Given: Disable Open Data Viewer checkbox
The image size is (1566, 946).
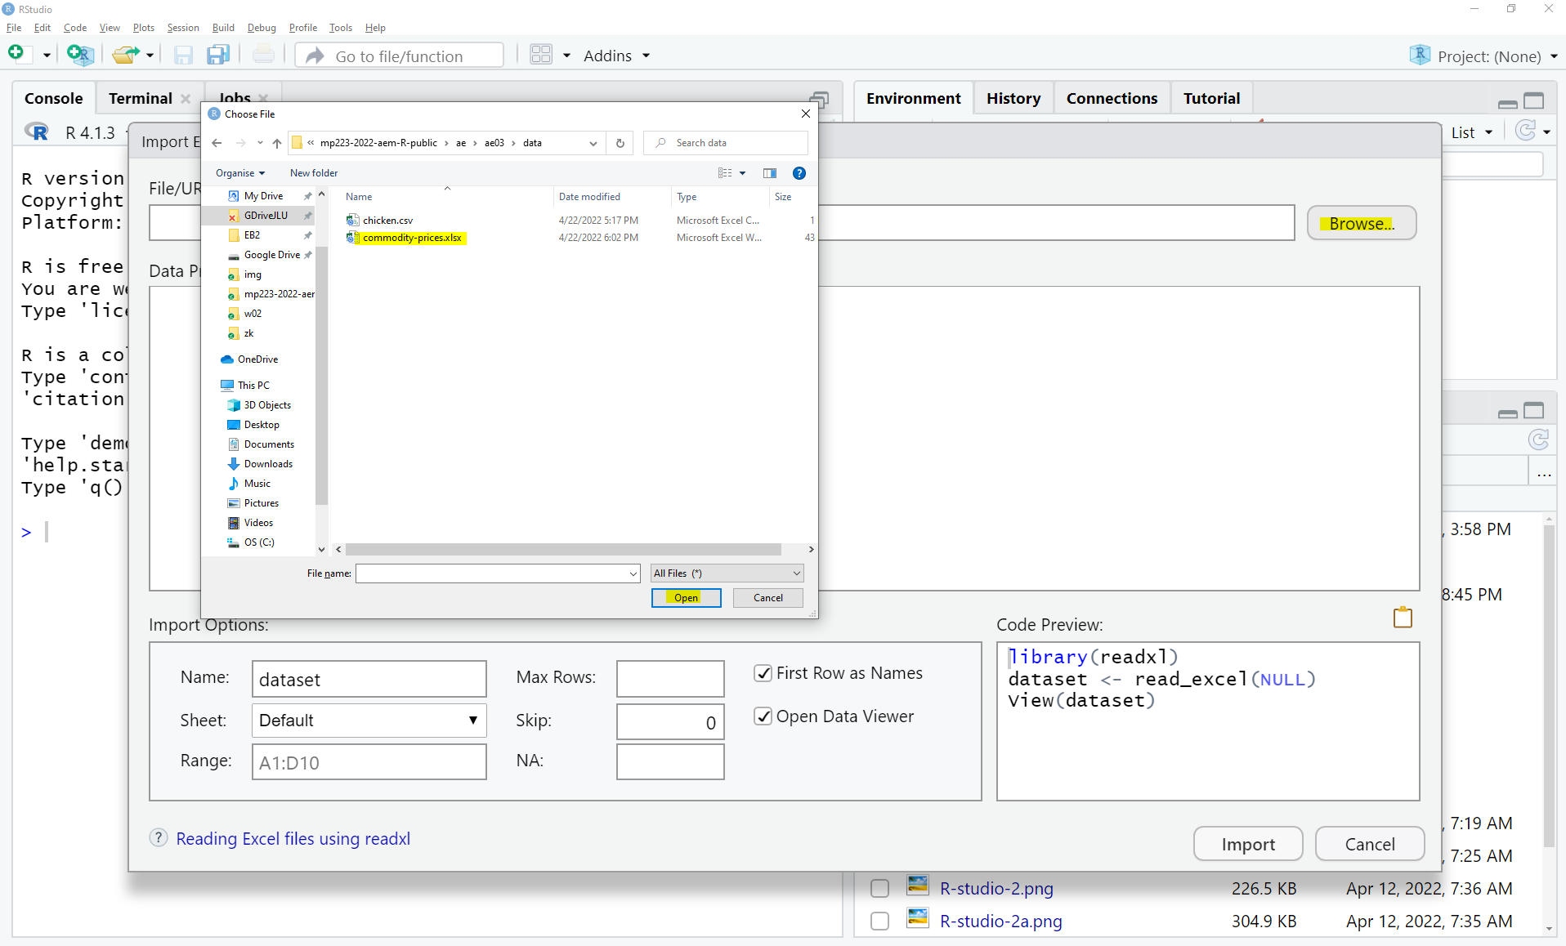Looking at the screenshot, I should pyautogui.click(x=763, y=716).
